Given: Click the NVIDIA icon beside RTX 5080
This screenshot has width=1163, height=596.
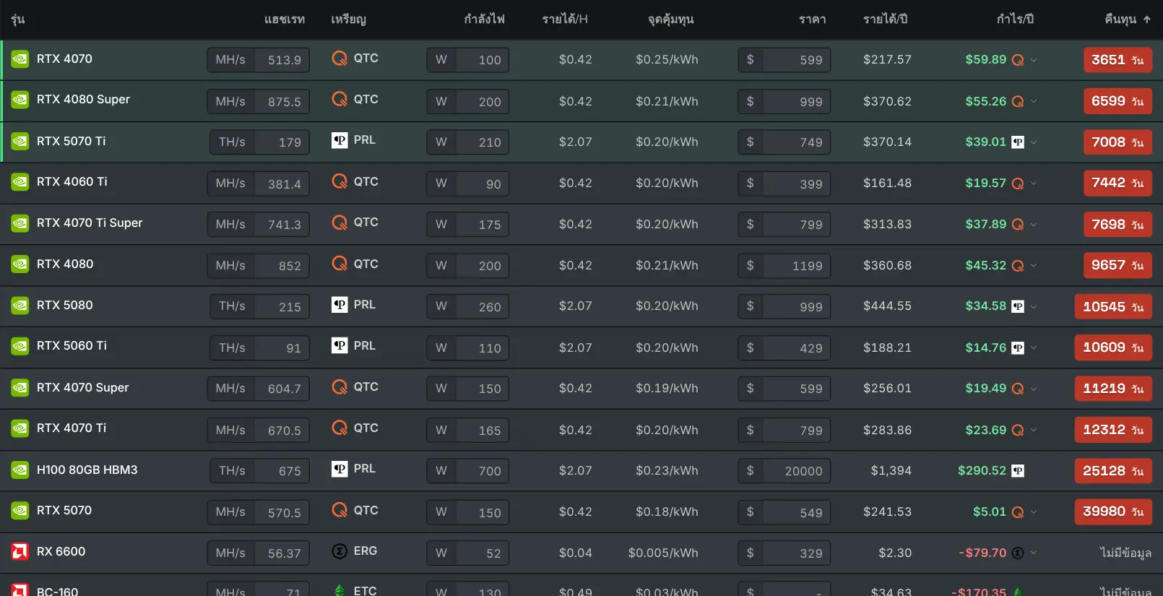Looking at the screenshot, I should pos(20,306).
